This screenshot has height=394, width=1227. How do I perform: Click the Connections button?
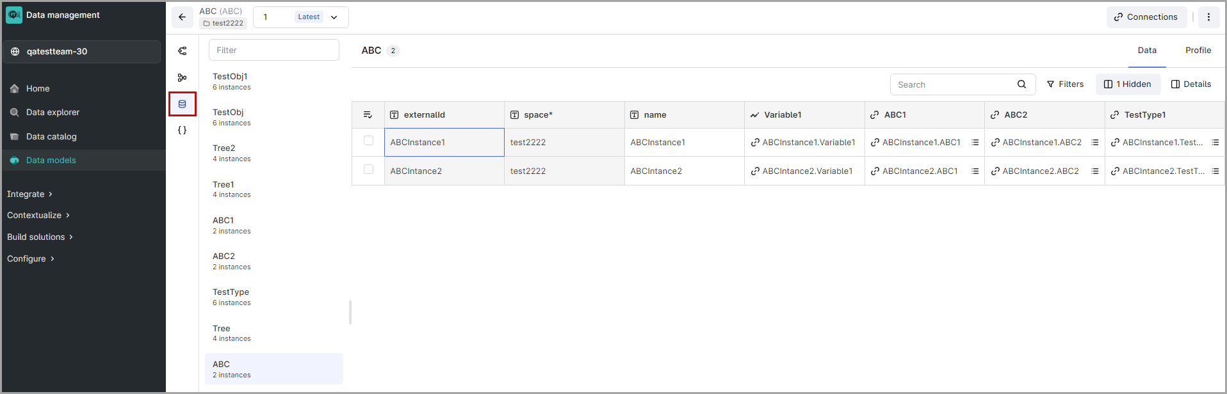tap(1146, 17)
